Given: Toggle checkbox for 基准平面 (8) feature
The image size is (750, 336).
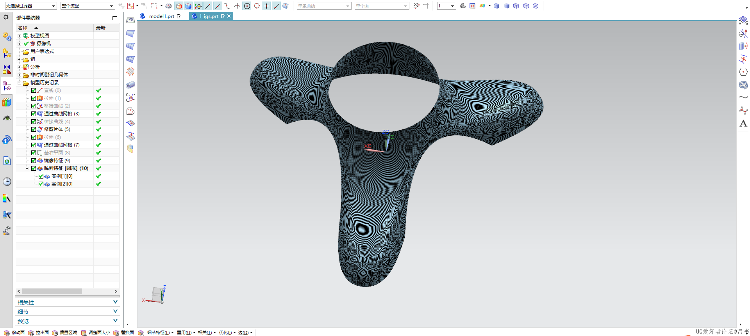Looking at the screenshot, I should 34,153.
